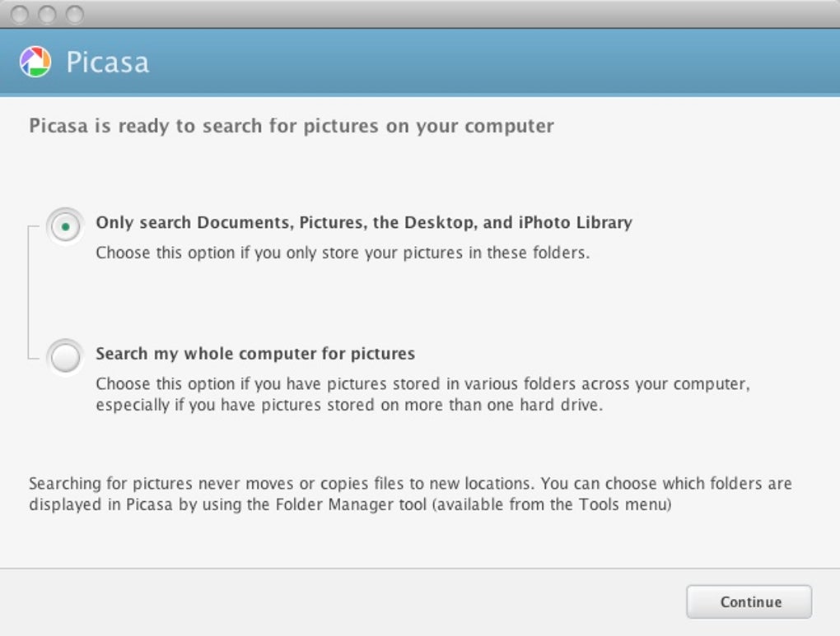Close the Picasa setup window
Viewport: 840px width, 636px height.
pyautogui.click(x=21, y=14)
